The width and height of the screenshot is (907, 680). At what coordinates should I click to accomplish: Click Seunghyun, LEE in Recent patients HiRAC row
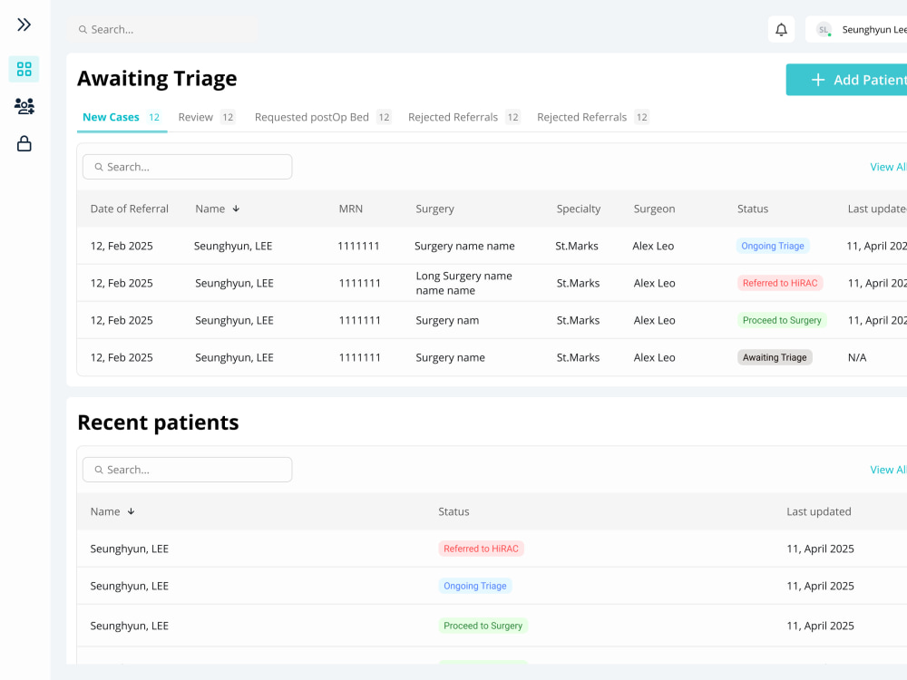(x=129, y=549)
